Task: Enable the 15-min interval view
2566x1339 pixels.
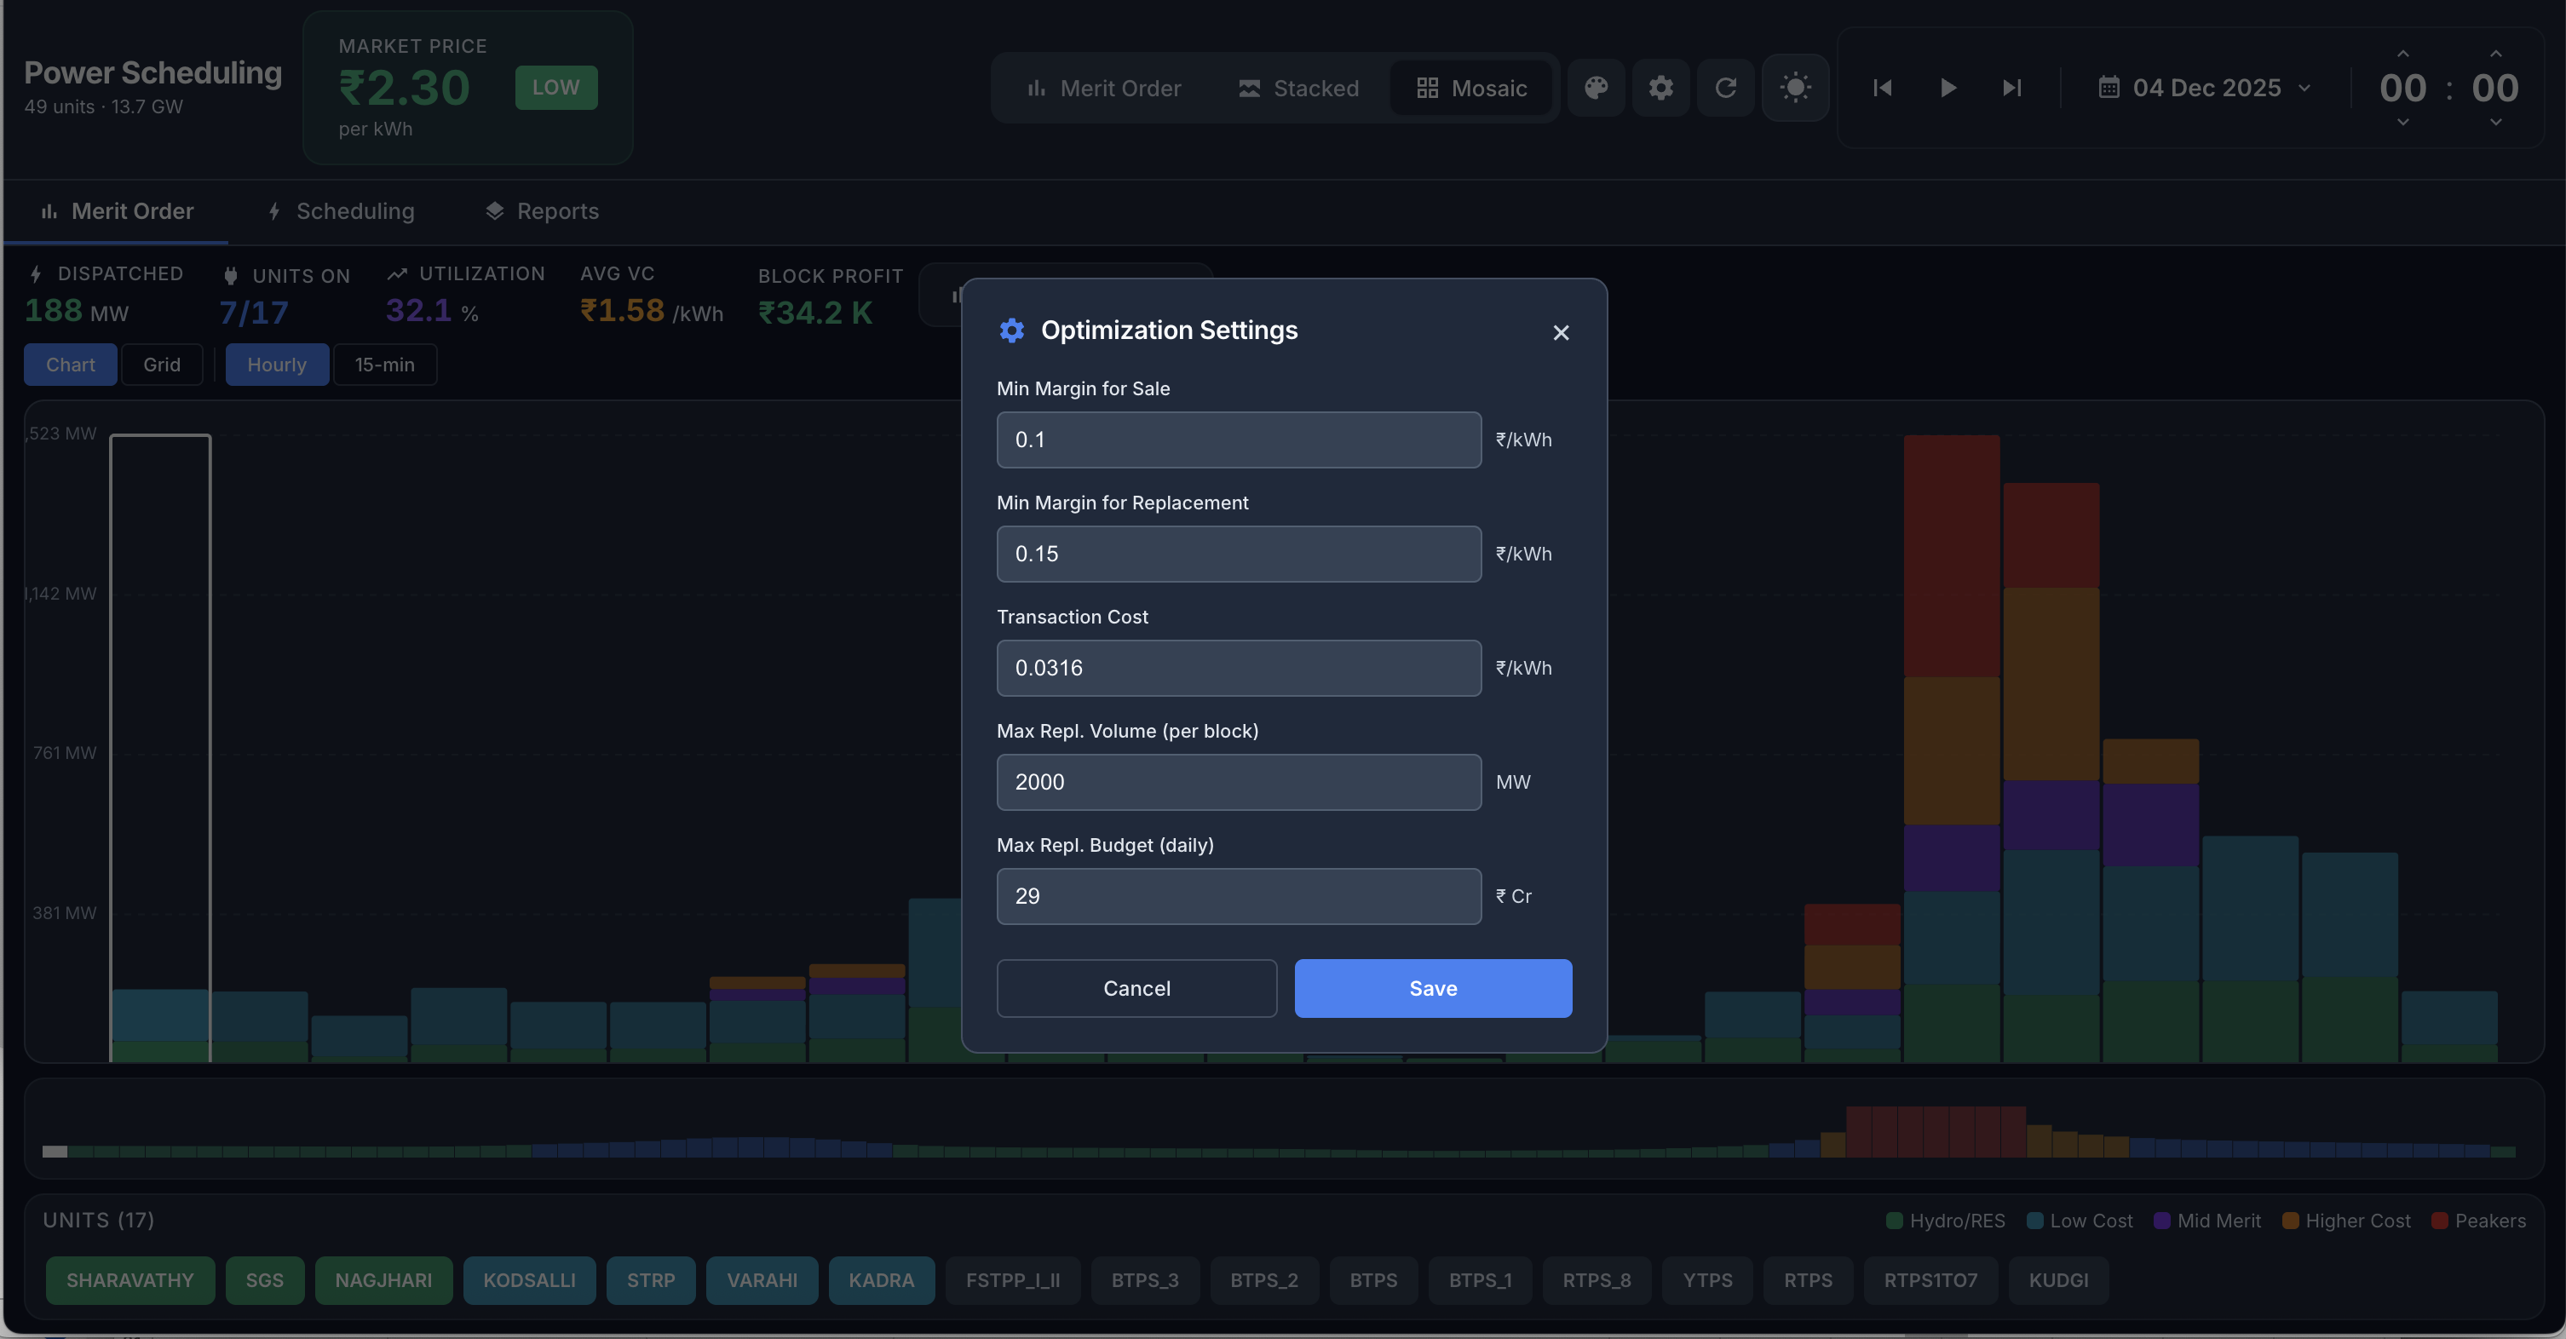Action: (x=384, y=365)
